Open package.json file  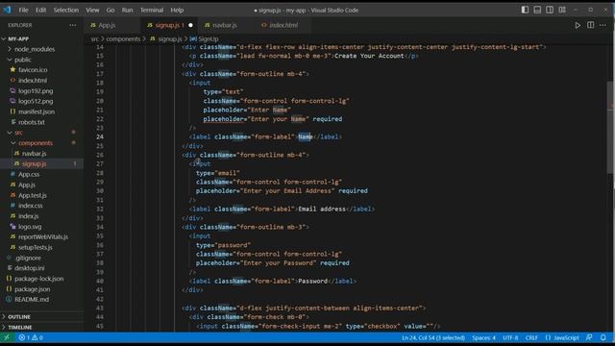(x=32, y=289)
